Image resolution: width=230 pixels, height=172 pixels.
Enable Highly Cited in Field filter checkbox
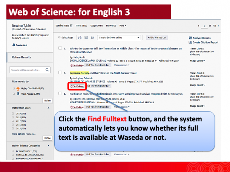tap(14, 88)
